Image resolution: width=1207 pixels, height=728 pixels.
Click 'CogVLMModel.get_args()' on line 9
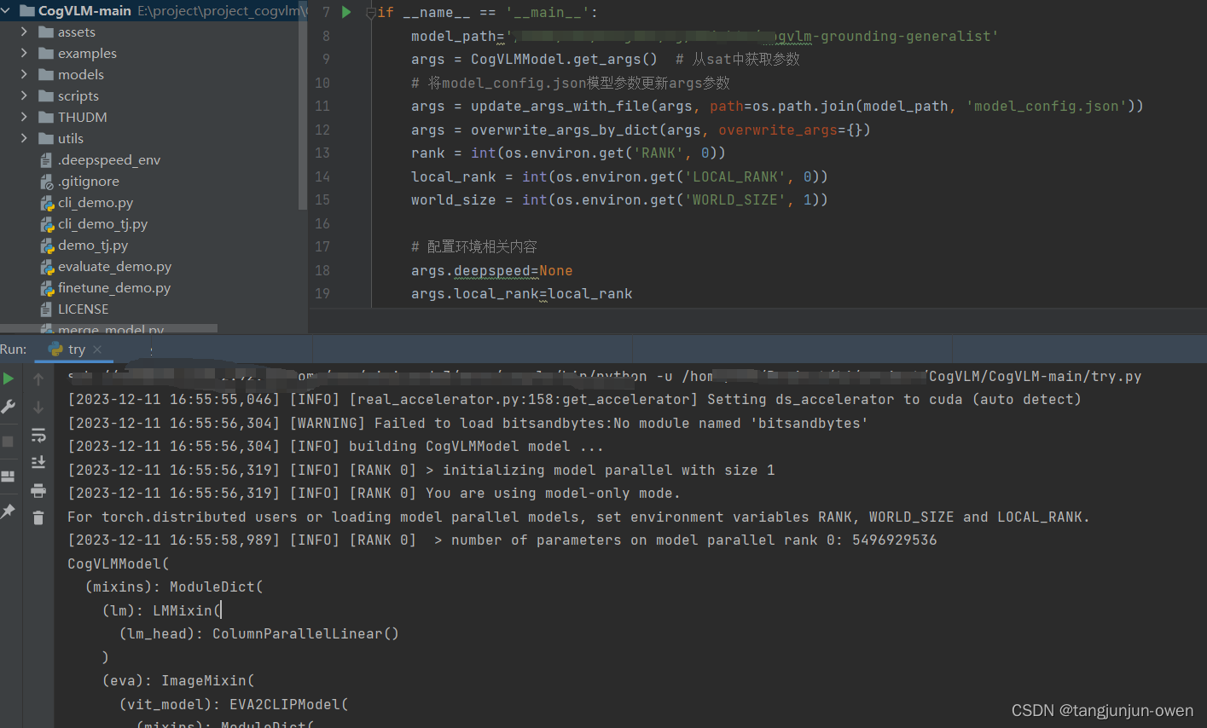tap(564, 60)
